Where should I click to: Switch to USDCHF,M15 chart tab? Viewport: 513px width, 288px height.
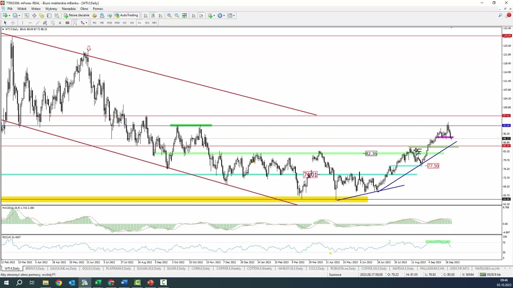(x=459, y=268)
